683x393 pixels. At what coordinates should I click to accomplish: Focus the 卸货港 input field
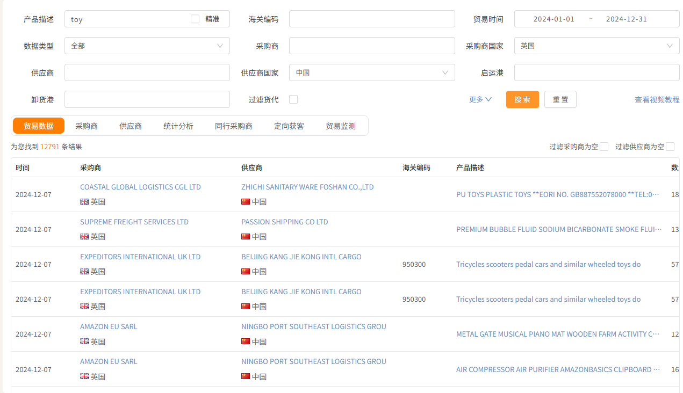pos(147,99)
